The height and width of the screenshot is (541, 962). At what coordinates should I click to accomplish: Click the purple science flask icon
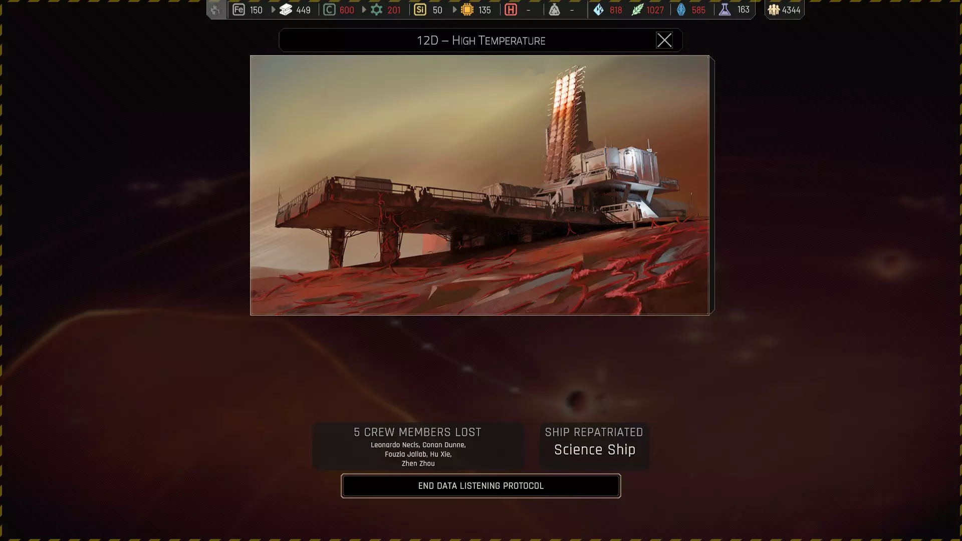[725, 10]
